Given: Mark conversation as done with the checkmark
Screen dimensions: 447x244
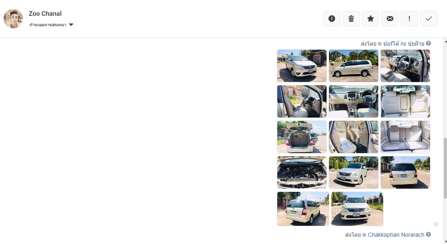Looking at the screenshot, I should pyautogui.click(x=428, y=19).
